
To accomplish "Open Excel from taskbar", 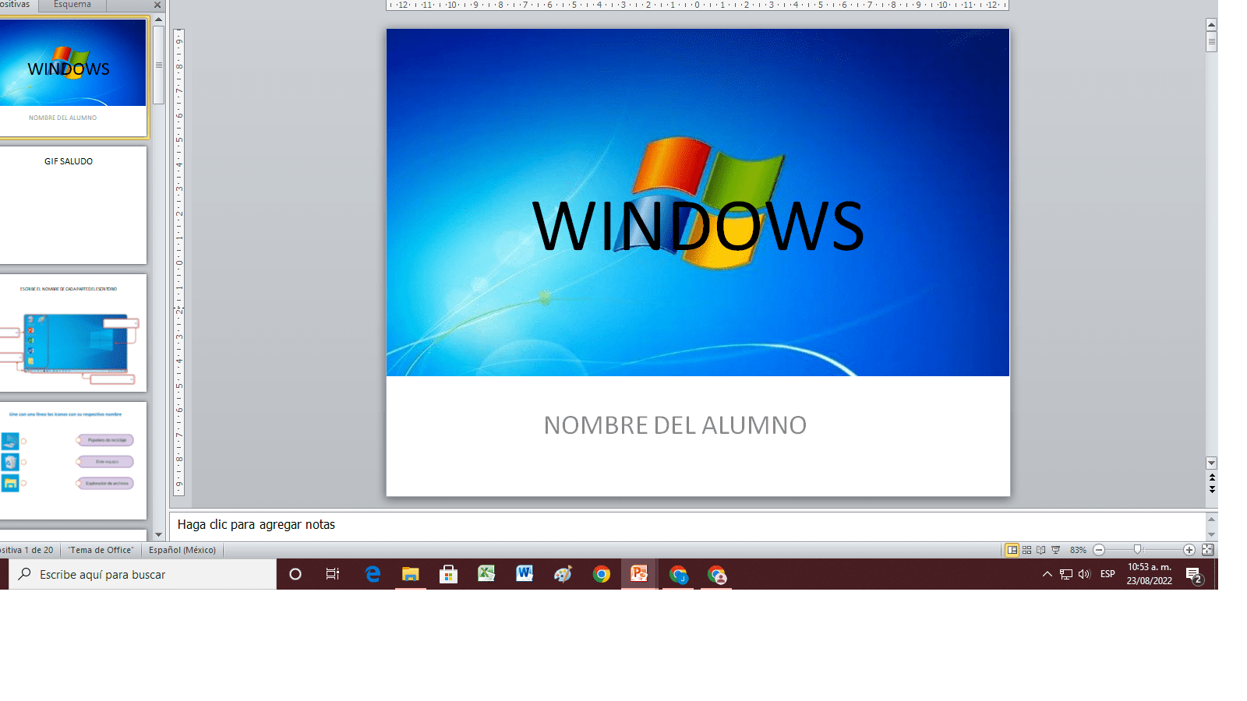I will (x=486, y=574).
